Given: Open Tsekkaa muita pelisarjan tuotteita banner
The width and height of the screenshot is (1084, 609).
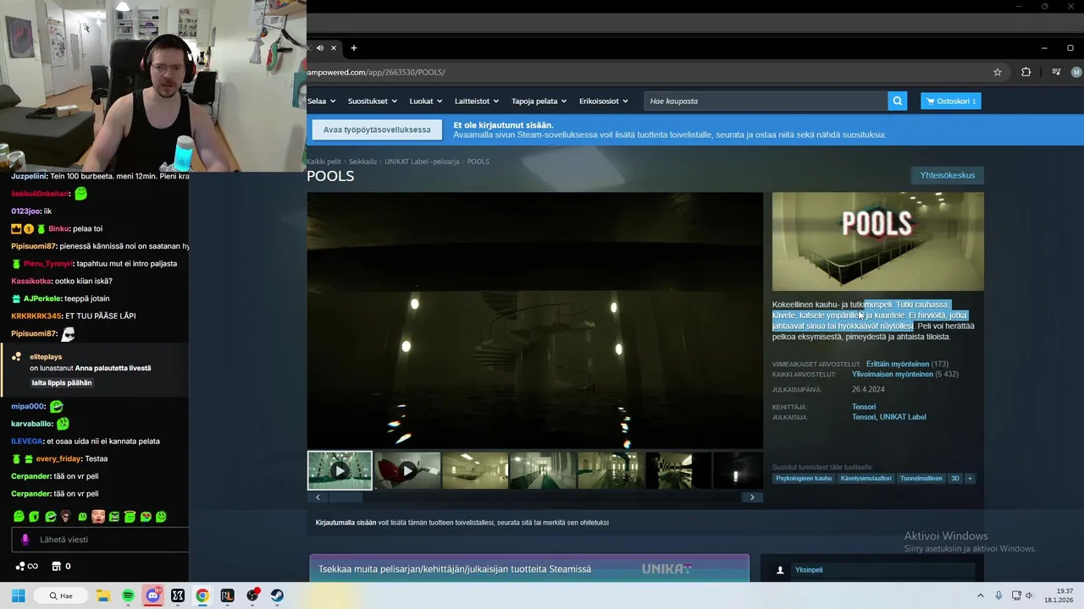Looking at the screenshot, I should click(529, 569).
